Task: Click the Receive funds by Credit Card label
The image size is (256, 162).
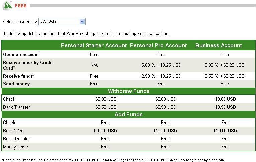Action: pos(28,65)
